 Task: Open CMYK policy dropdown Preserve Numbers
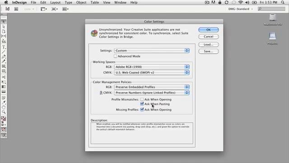[152, 93]
